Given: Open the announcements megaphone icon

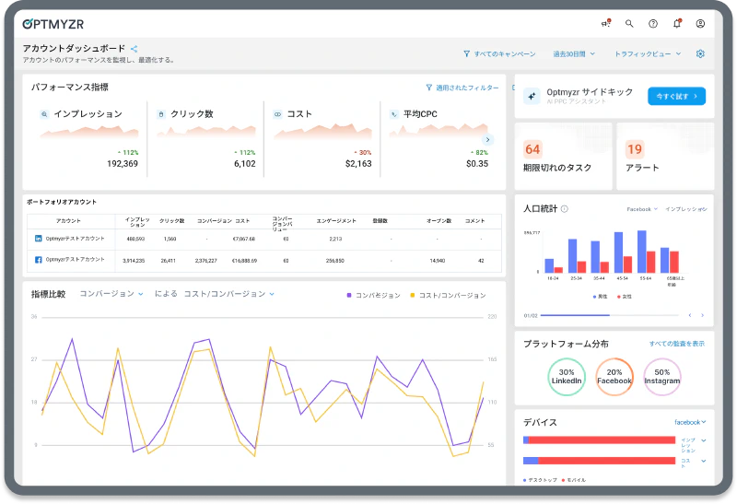Looking at the screenshot, I should click(x=606, y=23).
